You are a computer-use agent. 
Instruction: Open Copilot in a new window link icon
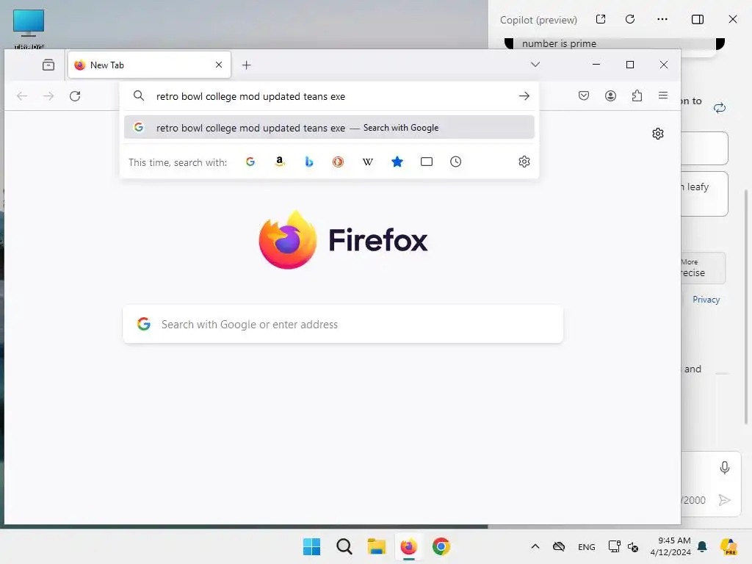click(601, 19)
